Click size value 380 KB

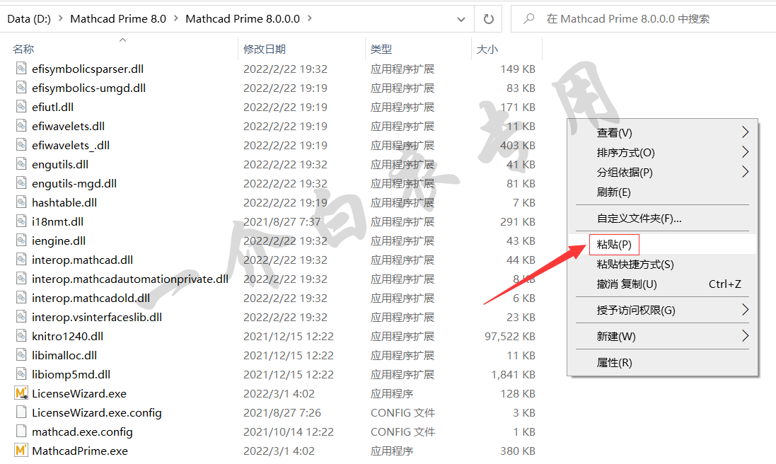coord(518,451)
